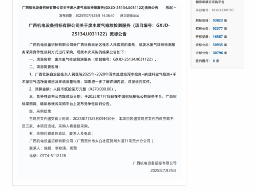Screen dimensions: 256x192
Task: Select phone number 0774-5112128
Action: pyautogui.click(x=53, y=156)
